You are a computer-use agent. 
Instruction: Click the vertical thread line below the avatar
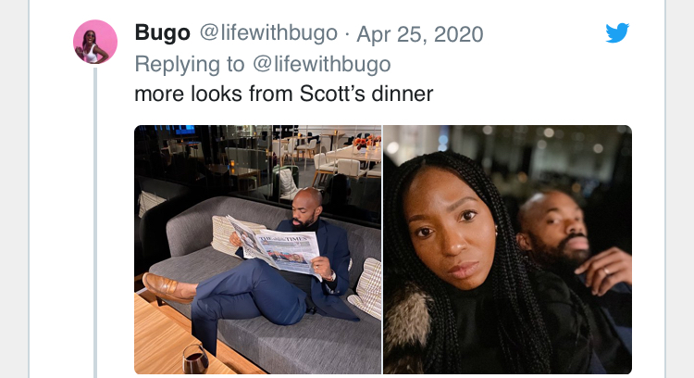coord(95,221)
